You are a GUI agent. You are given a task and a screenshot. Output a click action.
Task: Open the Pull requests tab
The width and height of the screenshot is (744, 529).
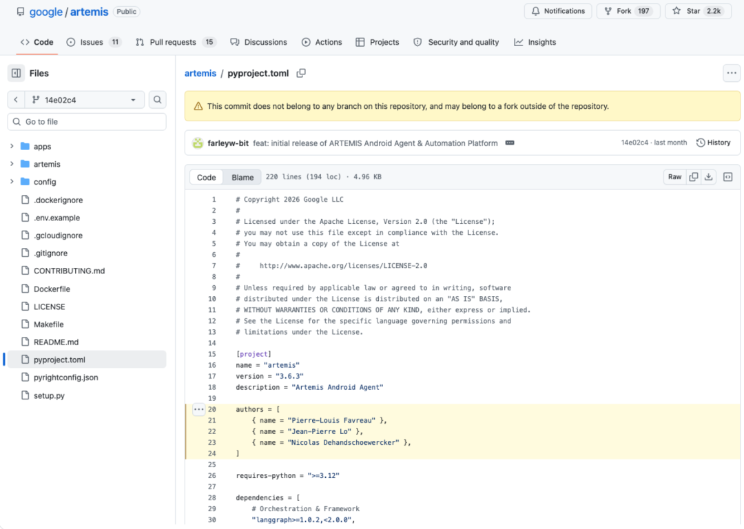[x=176, y=42]
